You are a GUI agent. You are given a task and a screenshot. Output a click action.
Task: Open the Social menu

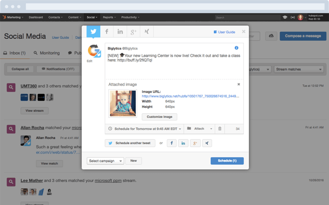92,17
